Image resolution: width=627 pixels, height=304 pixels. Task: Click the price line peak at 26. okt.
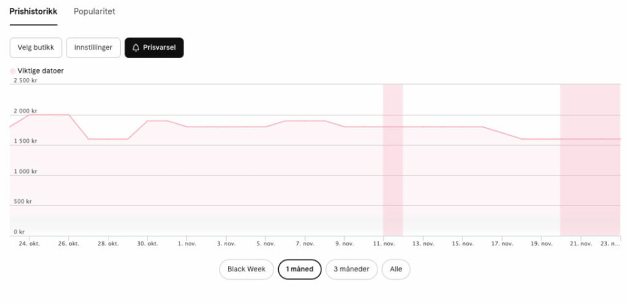click(x=69, y=115)
